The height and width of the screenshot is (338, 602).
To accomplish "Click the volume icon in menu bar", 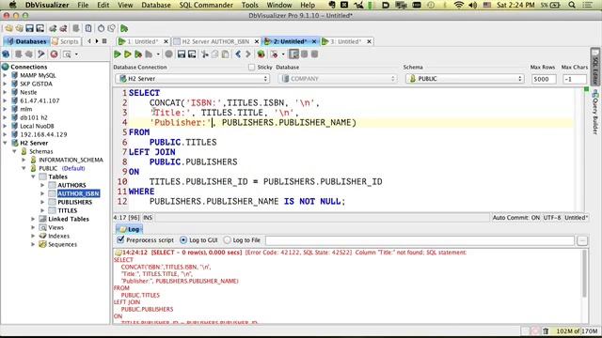I will coord(473,5).
